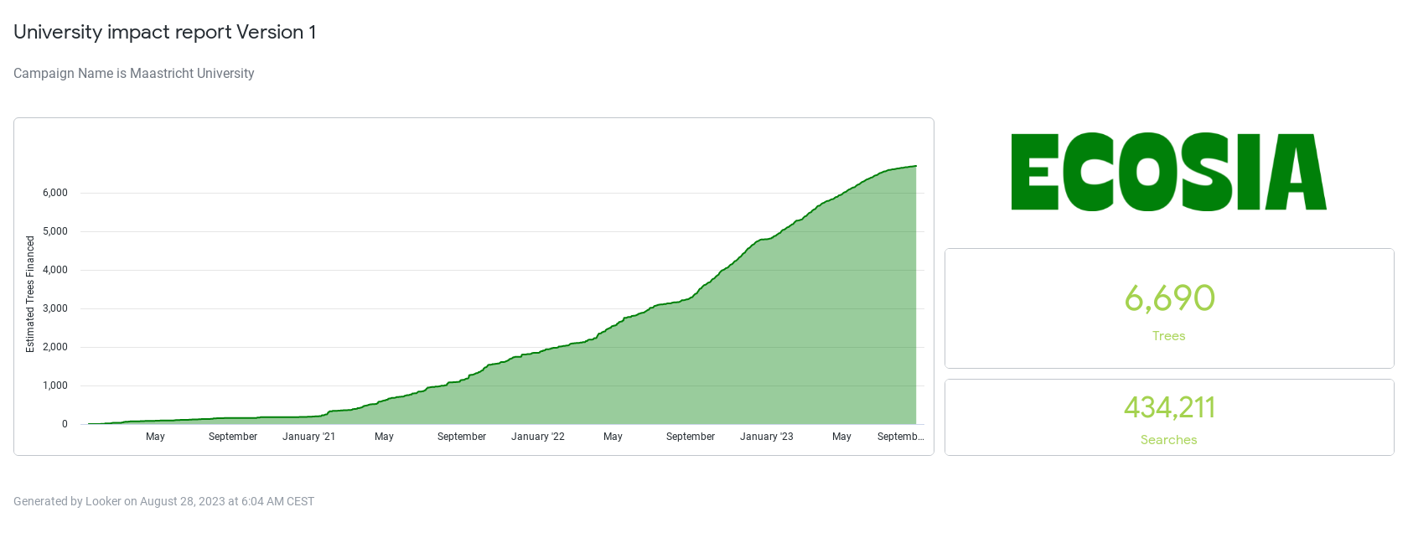The width and height of the screenshot is (1408, 533).
Task: Click the 4,000 y-axis label
Action: [x=55, y=270]
